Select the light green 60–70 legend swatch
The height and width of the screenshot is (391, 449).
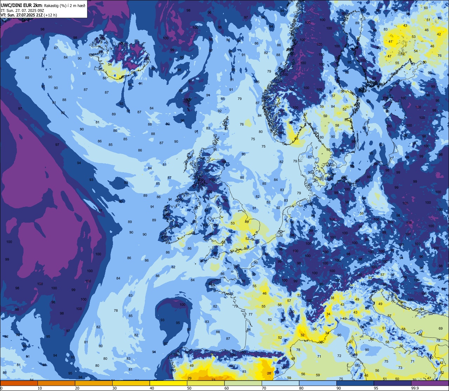243,383
